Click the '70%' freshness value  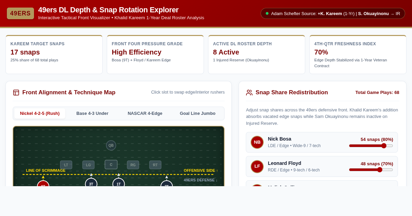[321, 52]
